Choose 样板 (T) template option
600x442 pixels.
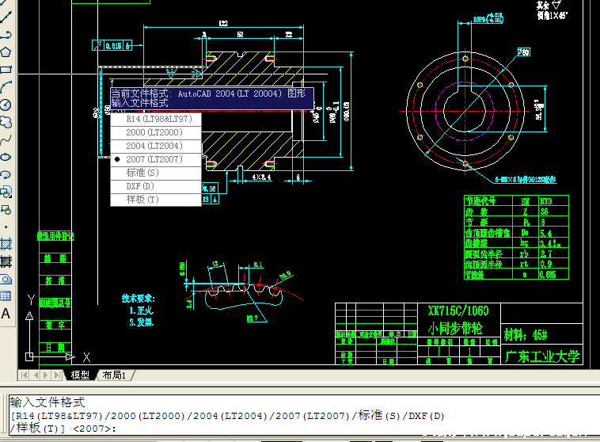156,200
